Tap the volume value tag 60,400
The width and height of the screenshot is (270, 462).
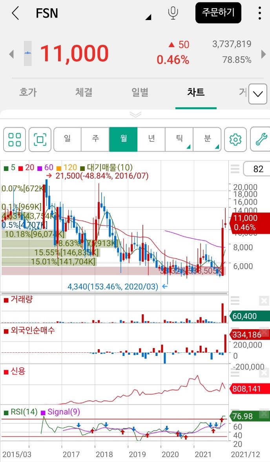click(249, 316)
